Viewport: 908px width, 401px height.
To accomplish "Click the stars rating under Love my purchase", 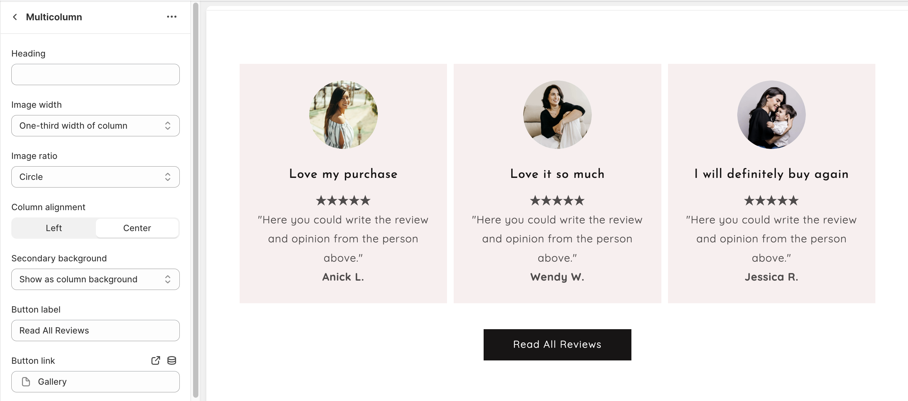I will pyautogui.click(x=343, y=201).
